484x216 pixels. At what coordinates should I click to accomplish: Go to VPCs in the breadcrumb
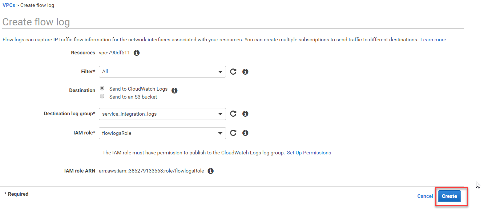(x=9, y=5)
